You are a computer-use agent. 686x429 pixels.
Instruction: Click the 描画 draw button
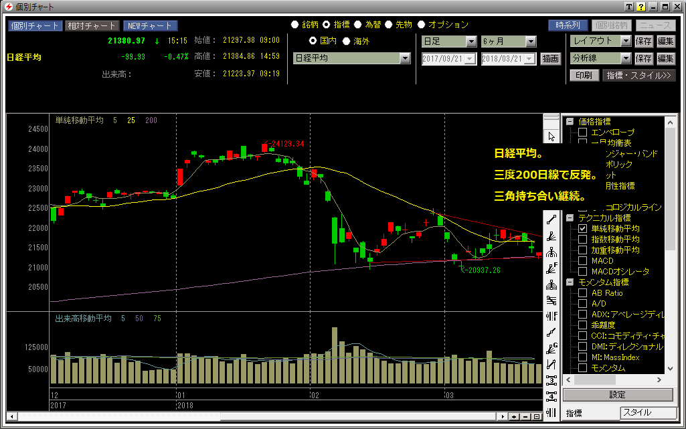click(550, 59)
